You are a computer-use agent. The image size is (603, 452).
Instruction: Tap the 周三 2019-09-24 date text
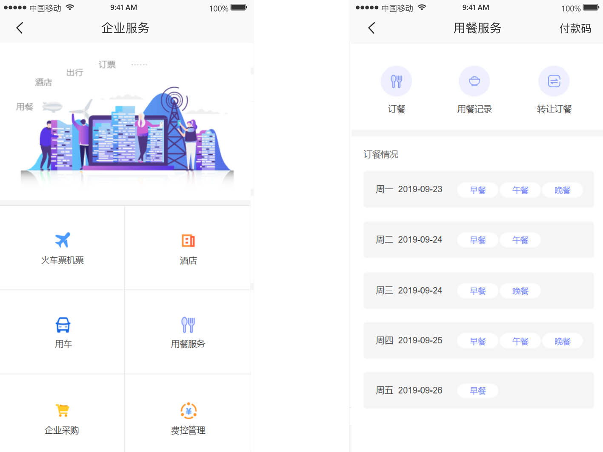point(409,290)
